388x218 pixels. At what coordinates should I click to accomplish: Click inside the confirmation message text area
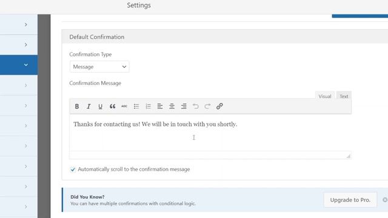210,133
